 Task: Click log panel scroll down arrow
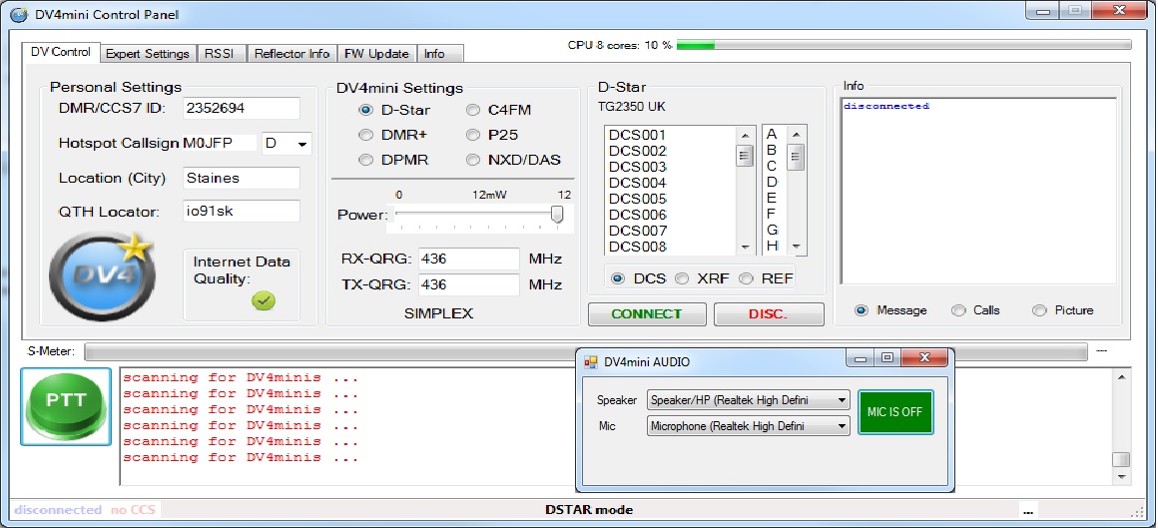click(x=1122, y=477)
